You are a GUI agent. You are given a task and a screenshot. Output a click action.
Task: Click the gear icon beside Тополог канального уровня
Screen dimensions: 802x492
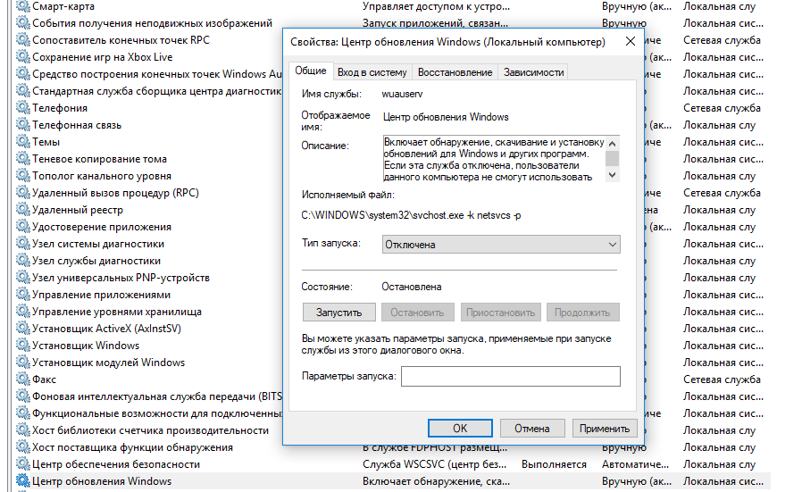23,176
